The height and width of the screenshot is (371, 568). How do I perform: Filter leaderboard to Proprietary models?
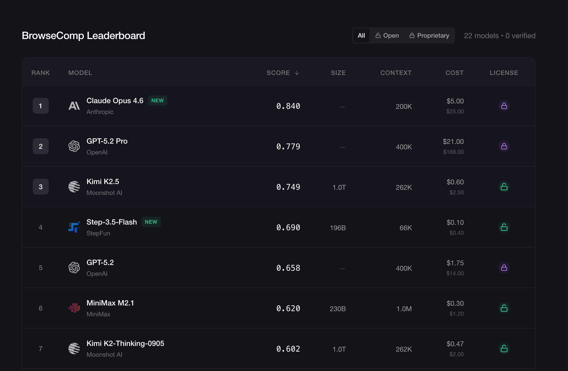pyautogui.click(x=429, y=36)
